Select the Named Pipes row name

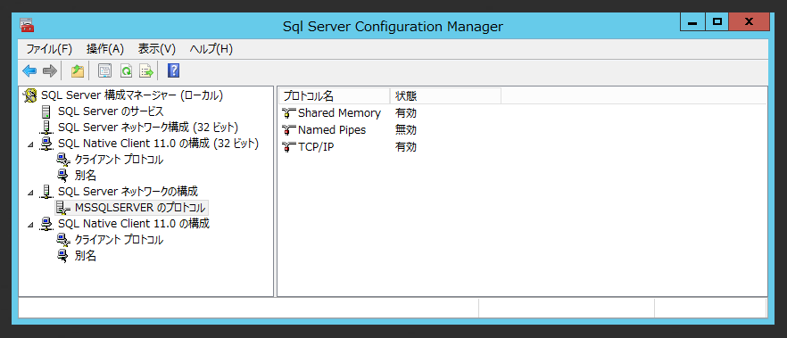332,130
